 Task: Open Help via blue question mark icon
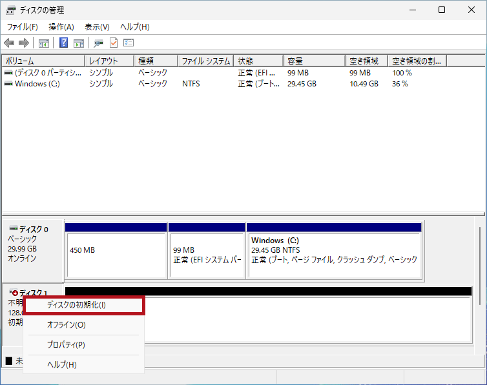click(64, 43)
